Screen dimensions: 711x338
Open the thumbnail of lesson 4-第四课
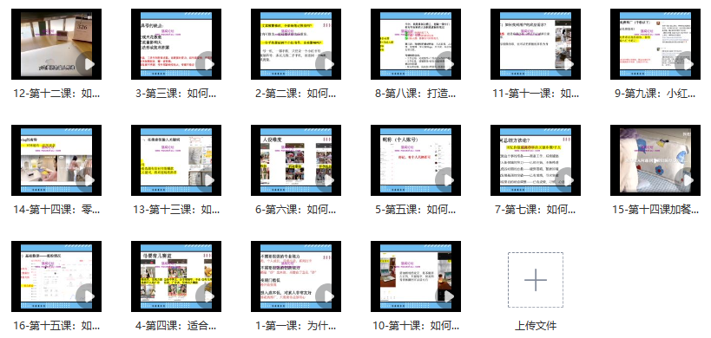tap(176, 276)
